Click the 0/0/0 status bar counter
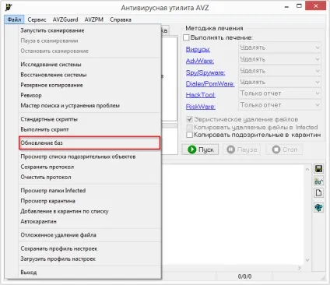This screenshot has width=330, height=285. tap(244, 276)
